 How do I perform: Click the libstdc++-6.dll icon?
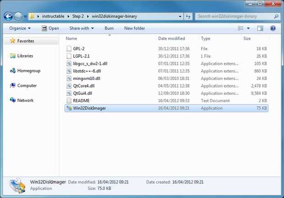point(69,71)
